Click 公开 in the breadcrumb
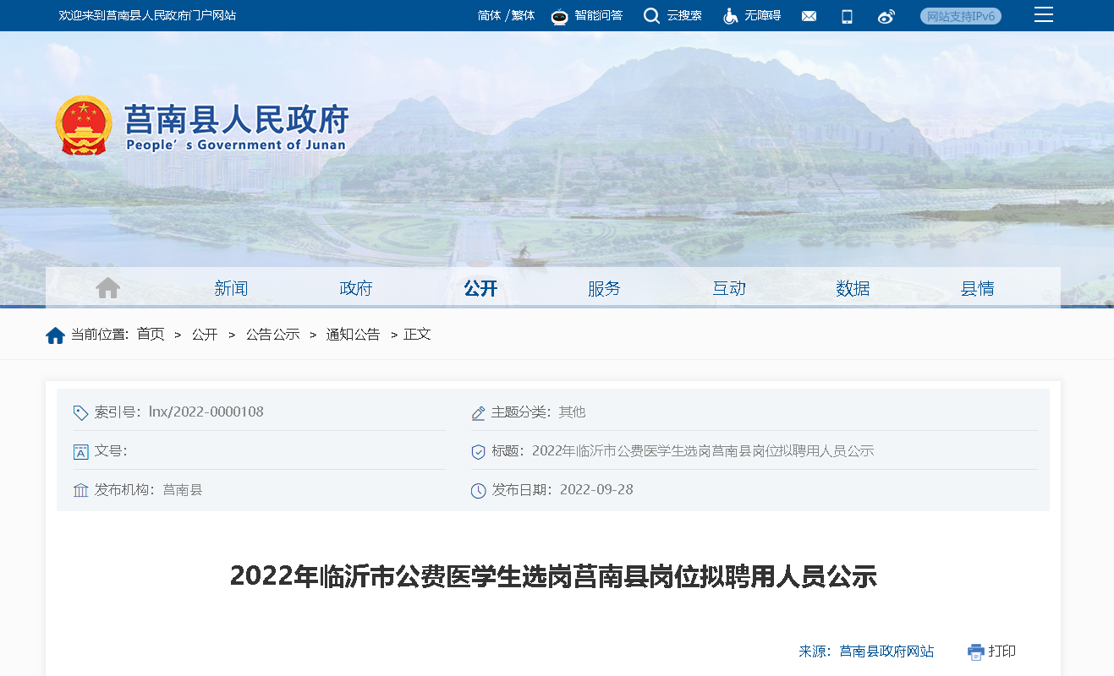1114x676 pixels. point(205,335)
